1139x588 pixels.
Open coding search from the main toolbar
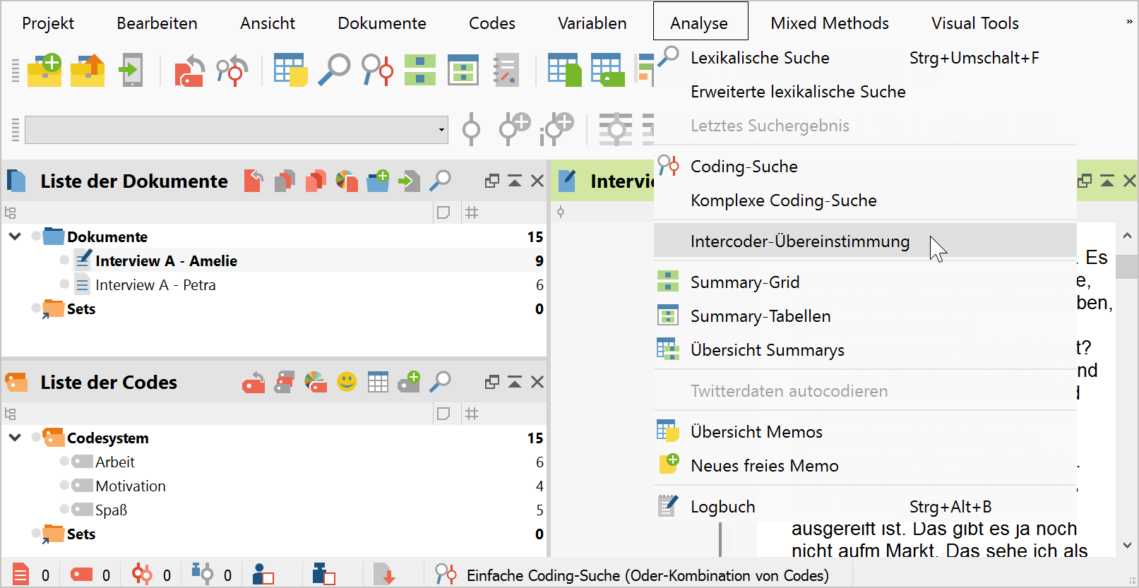[377, 71]
